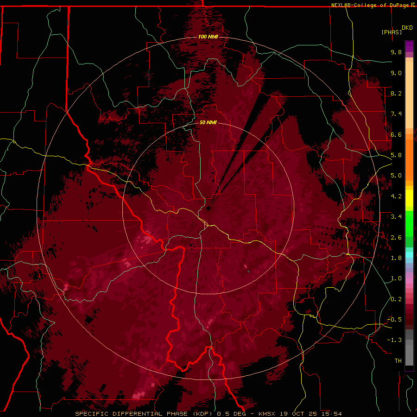Click the 50 NMI range ring label

(208, 122)
